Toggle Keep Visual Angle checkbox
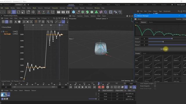Screen dimensions: 186x104 point(155,88)
